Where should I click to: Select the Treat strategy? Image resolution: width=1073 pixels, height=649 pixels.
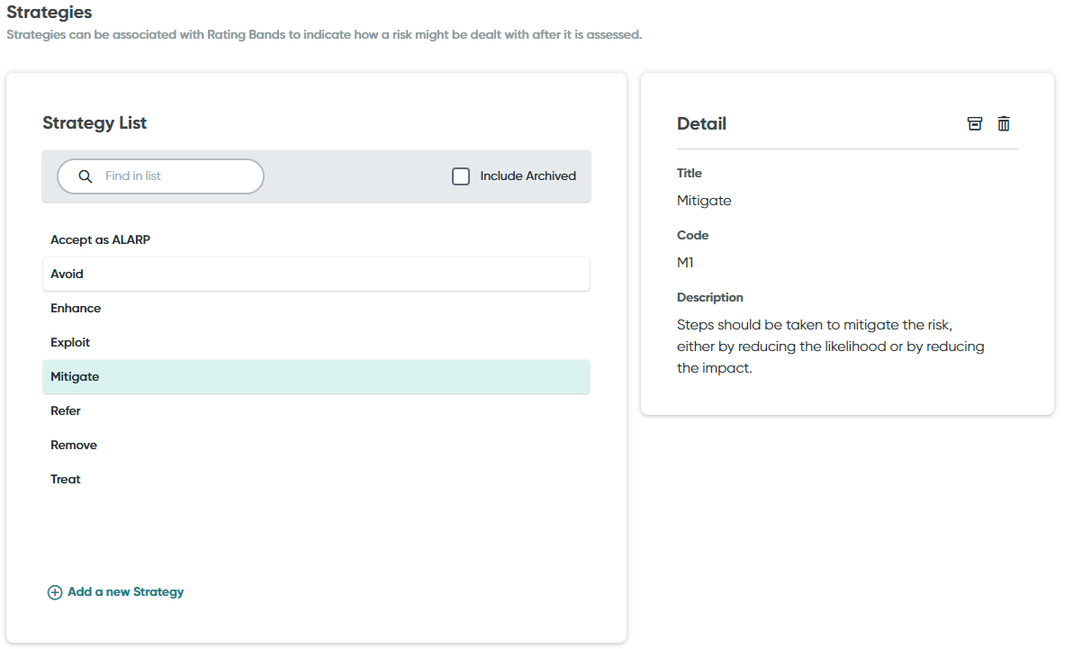point(316,479)
